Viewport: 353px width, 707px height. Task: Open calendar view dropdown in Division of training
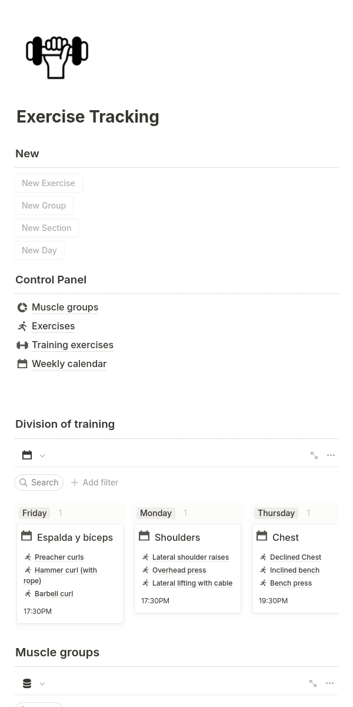coord(34,455)
